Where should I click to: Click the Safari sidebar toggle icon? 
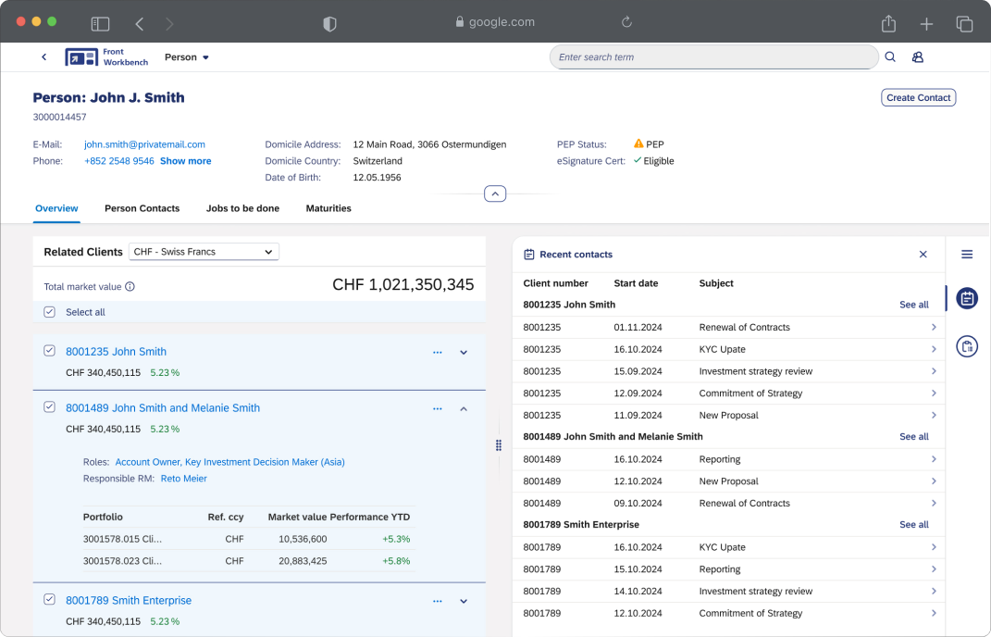tap(100, 23)
